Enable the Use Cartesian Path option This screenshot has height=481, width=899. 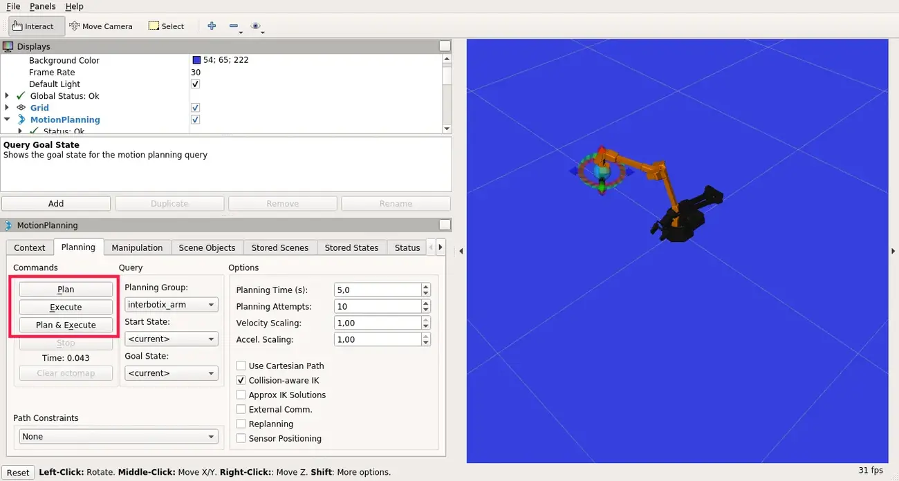pos(241,366)
